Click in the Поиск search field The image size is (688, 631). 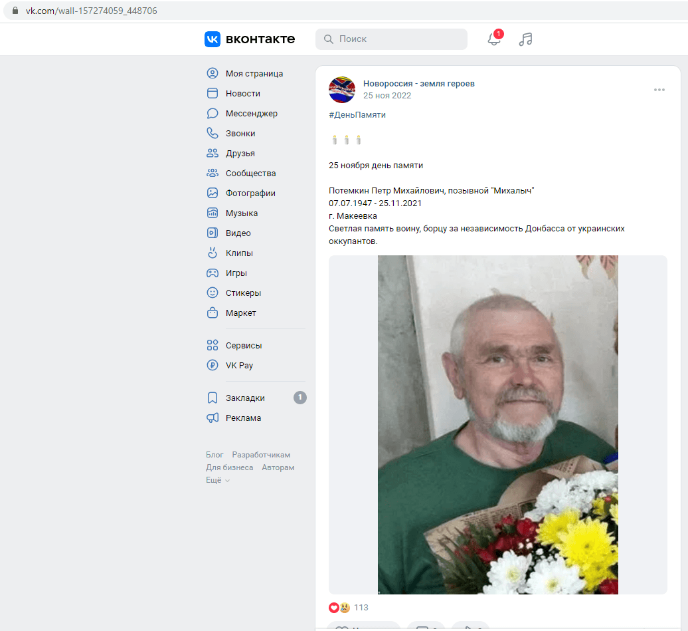pyautogui.click(x=391, y=39)
